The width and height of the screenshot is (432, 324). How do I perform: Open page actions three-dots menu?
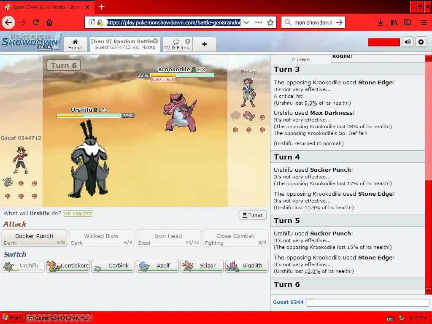pos(259,22)
